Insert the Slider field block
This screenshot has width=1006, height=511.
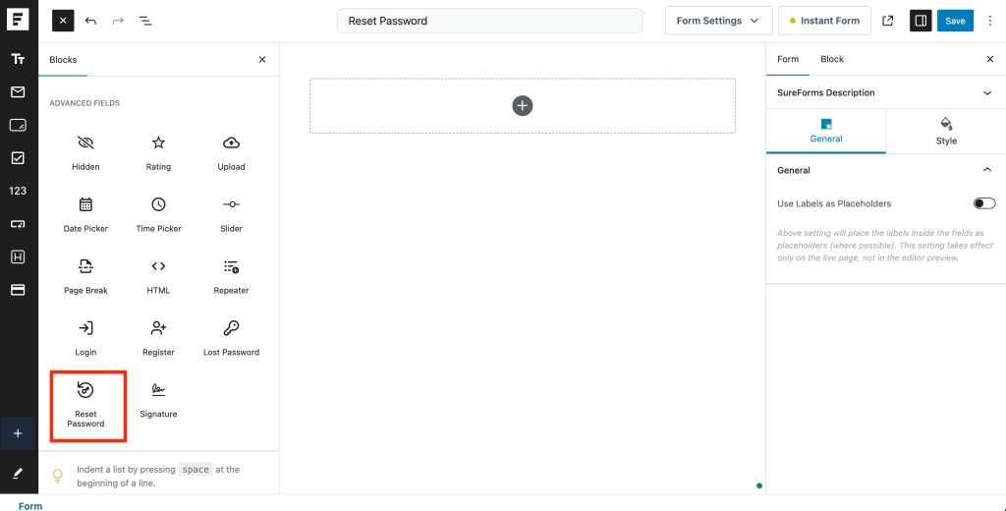[231, 214]
